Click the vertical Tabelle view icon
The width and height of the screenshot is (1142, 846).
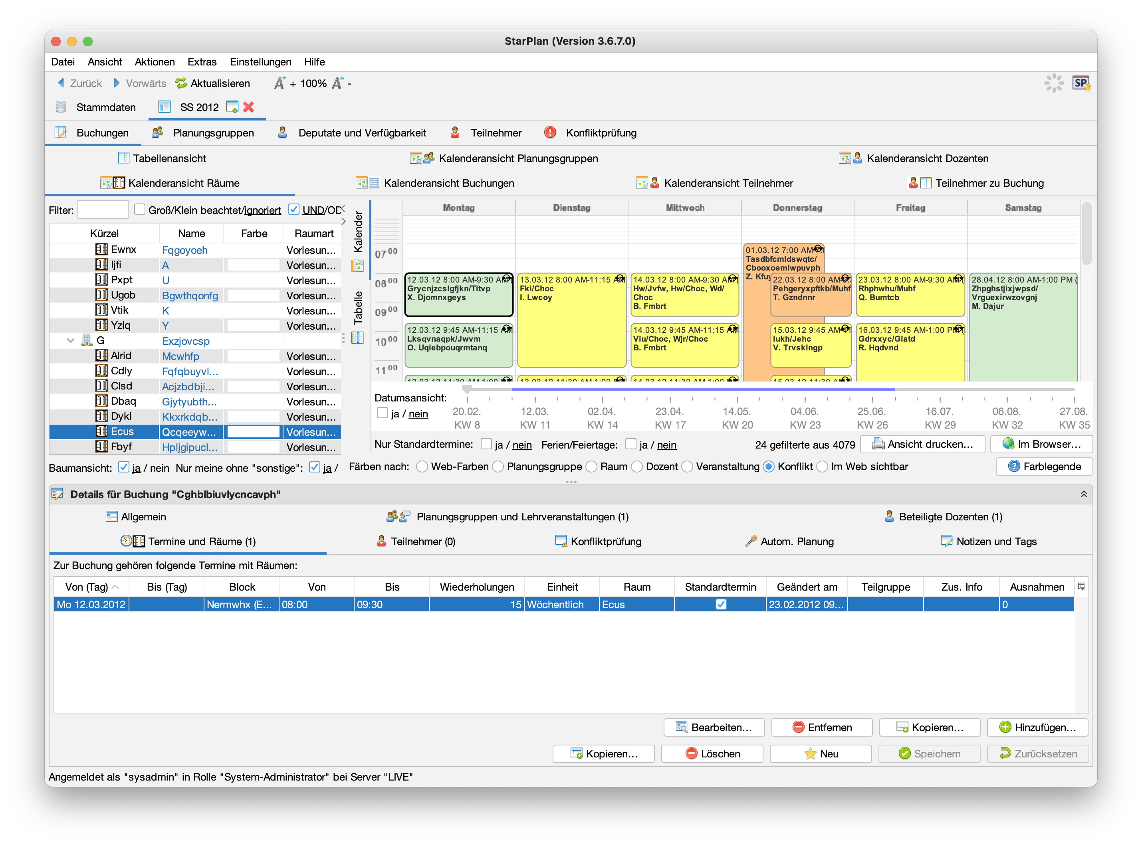tap(358, 338)
